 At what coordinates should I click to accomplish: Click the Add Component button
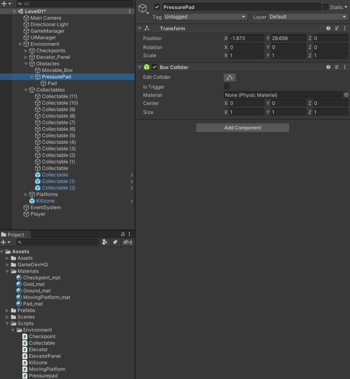[x=243, y=127]
